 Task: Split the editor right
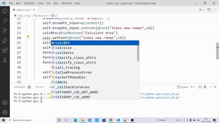[209, 10]
